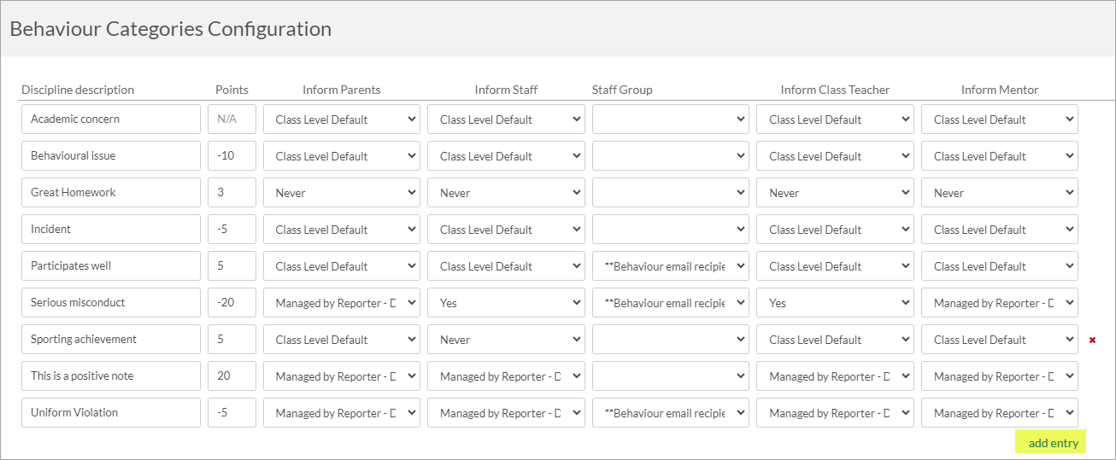The width and height of the screenshot is (1116, 460).
Task: Delete the Sporting achievement row with red x
Action: [x=1092, y=340]
